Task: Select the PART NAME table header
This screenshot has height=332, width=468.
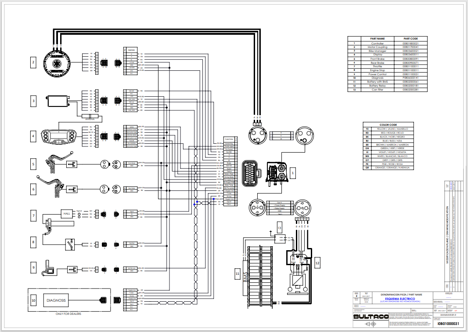Action: coord(377,39)
